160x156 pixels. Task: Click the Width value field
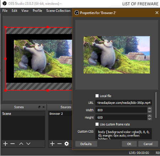[121, 110]
